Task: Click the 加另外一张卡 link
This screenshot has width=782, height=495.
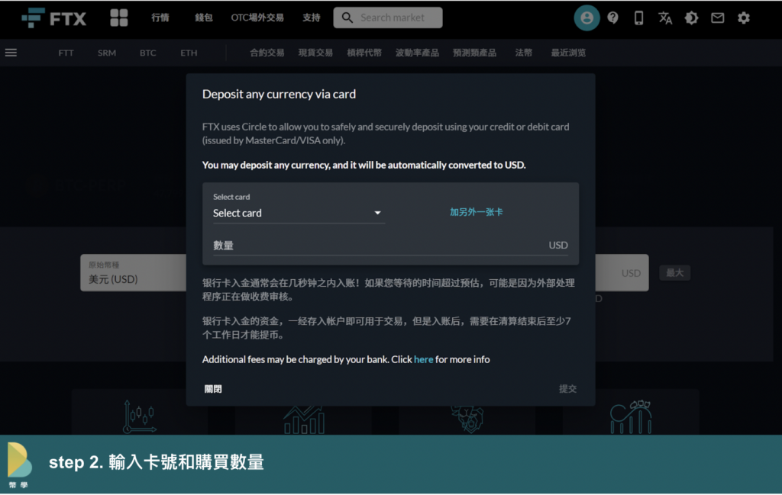Action: point(477,212)
